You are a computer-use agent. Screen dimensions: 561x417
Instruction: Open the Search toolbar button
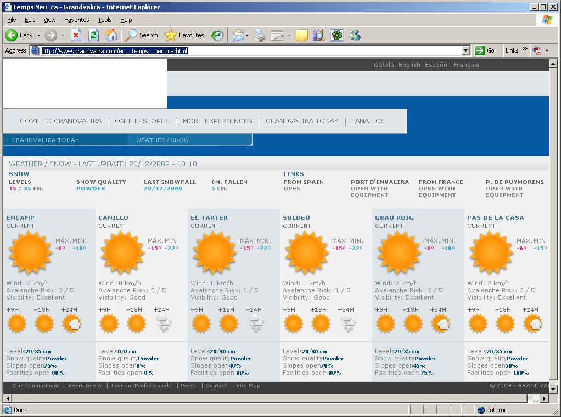142,35
